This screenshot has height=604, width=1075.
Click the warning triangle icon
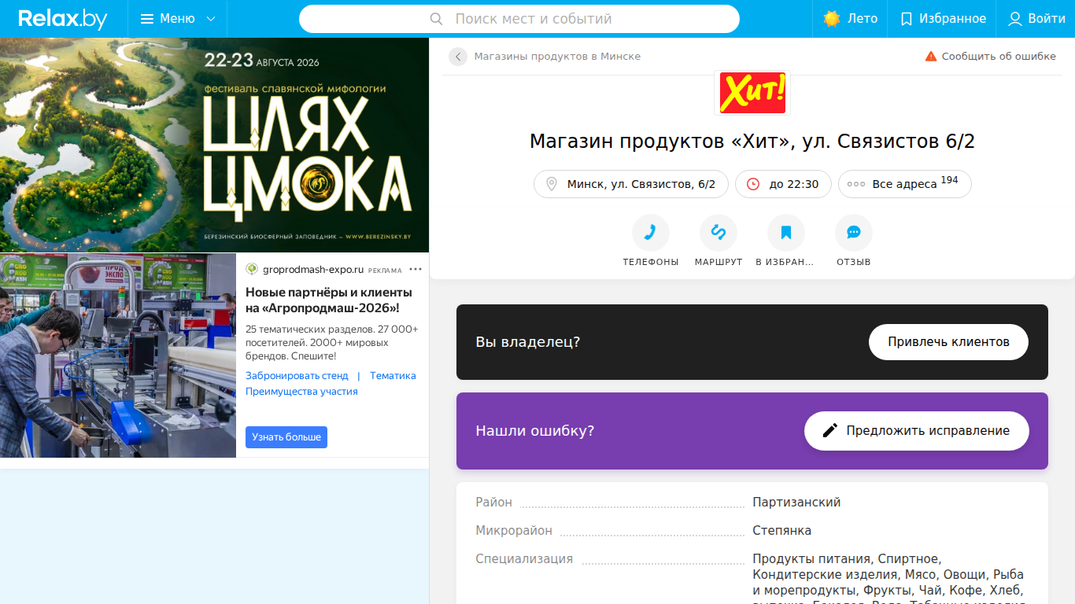click(931, 57)
